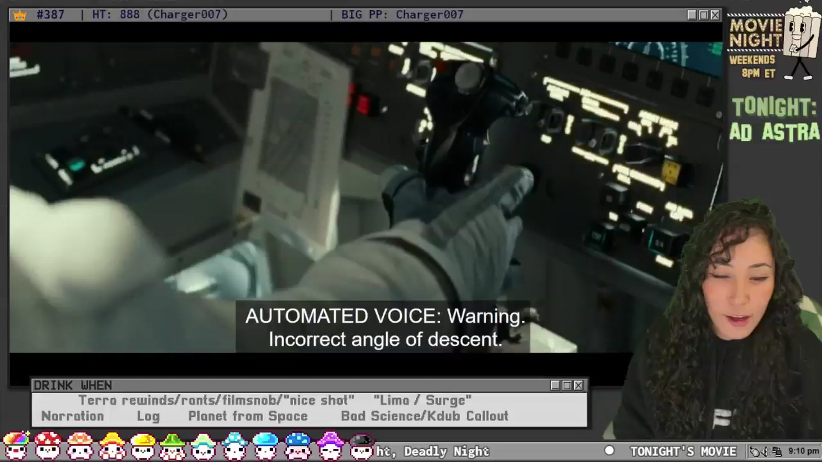Select the aqua spotted-cap mushroom icon

click(235, 446)
